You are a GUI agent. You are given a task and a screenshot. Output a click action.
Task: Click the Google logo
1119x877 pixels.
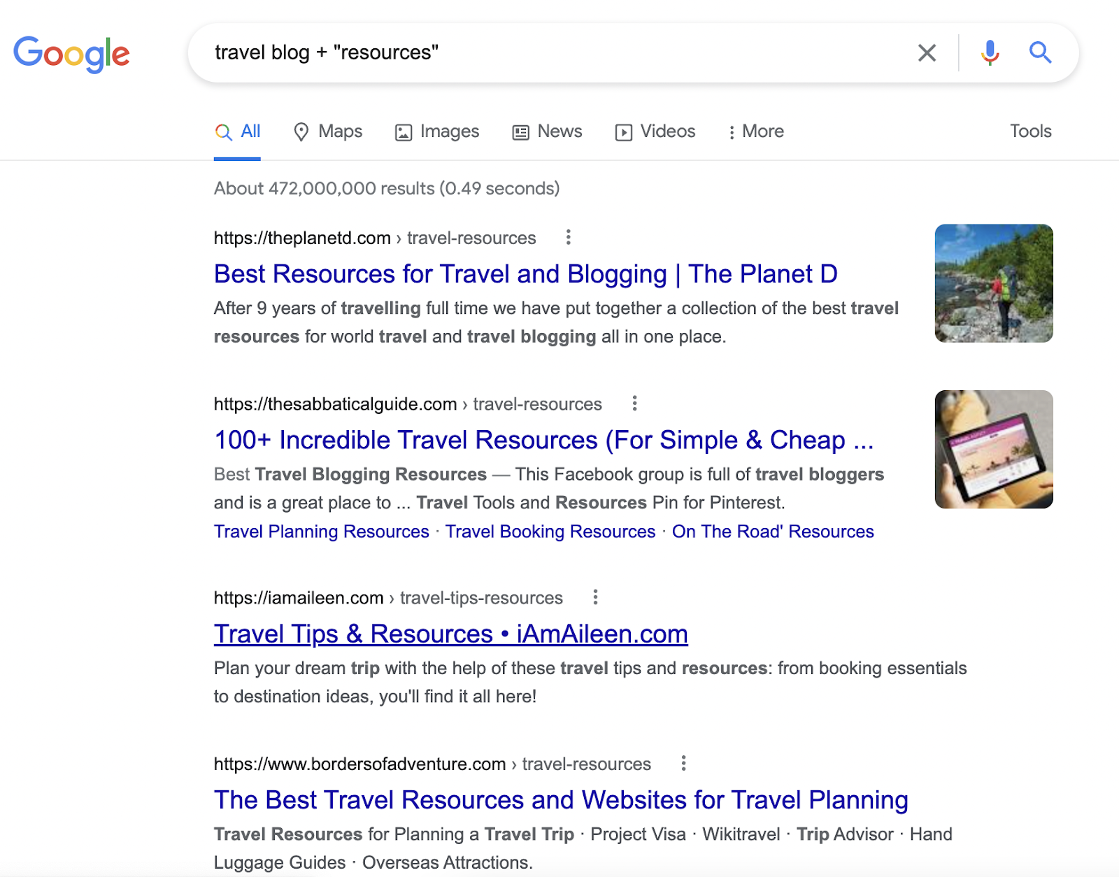coord(72,54)
